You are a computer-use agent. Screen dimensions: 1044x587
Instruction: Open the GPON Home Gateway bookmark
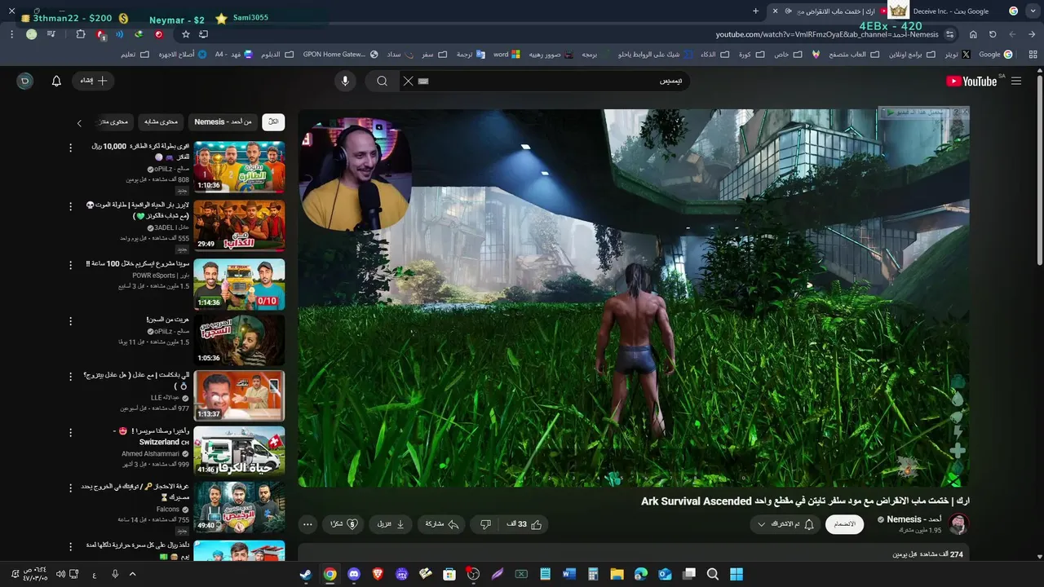[x=340, y=55]
